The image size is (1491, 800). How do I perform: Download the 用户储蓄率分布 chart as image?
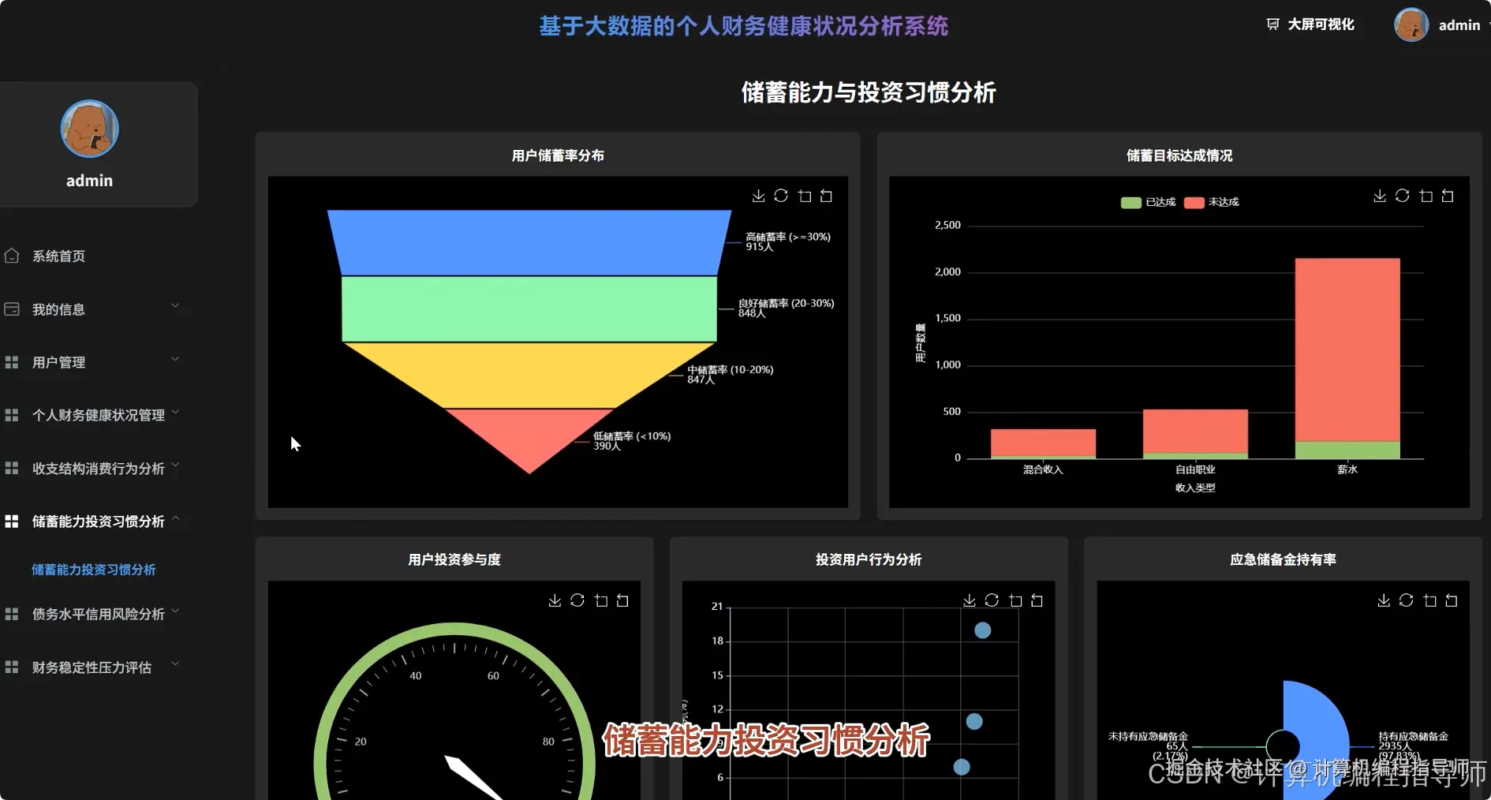(758, 196)
